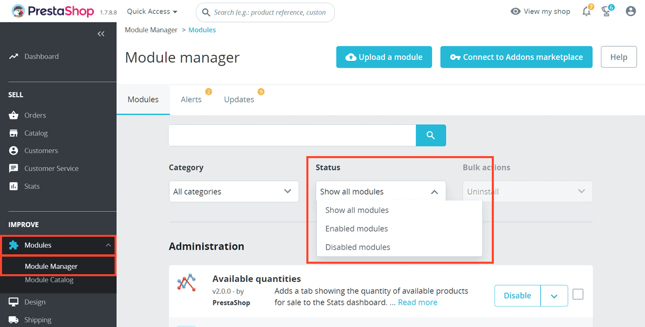645x327 pixels.
Task: Open the Quick Access dropdown
Action: tap(151, 11)
